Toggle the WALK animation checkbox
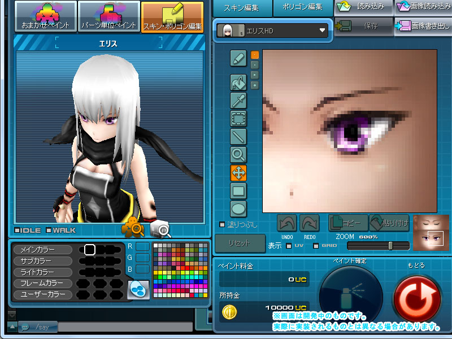This screenshot has width=452, height=339. pos(49,231)
